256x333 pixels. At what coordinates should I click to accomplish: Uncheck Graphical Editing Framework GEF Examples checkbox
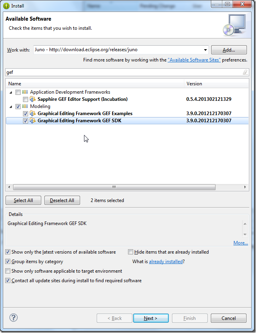[25, 114]
